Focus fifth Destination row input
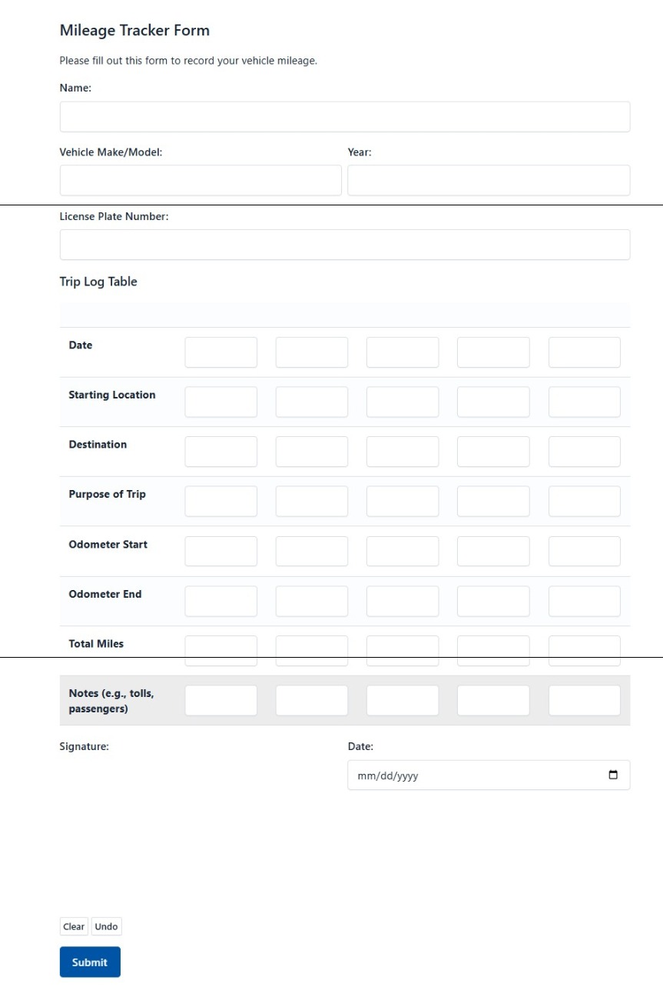The image size is (663, 1007). 585,452
